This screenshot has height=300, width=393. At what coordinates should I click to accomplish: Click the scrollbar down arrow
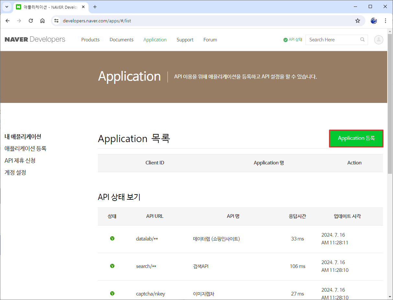[390, 297]
